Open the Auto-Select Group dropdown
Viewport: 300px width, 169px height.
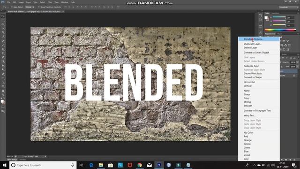pyautogui.click(x=30, y=7)
